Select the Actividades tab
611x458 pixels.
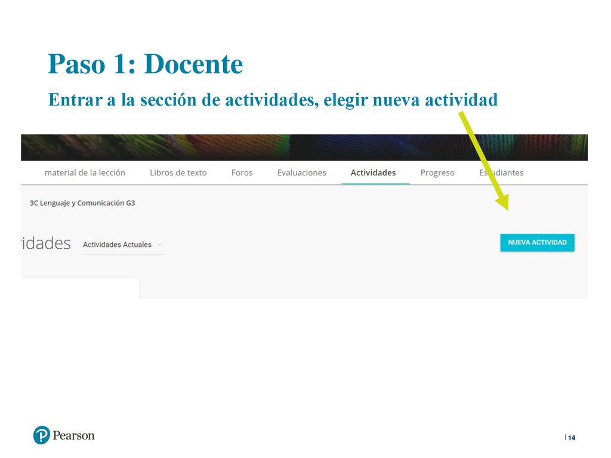pos(374,172)
